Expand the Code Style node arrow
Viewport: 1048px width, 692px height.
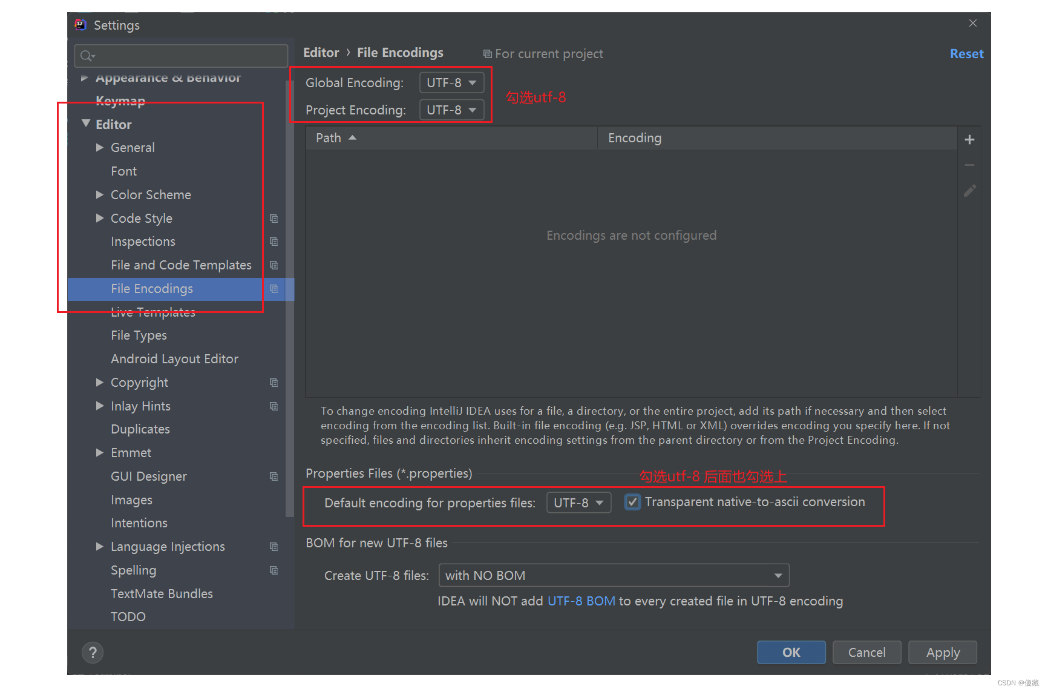pos(100,218)
